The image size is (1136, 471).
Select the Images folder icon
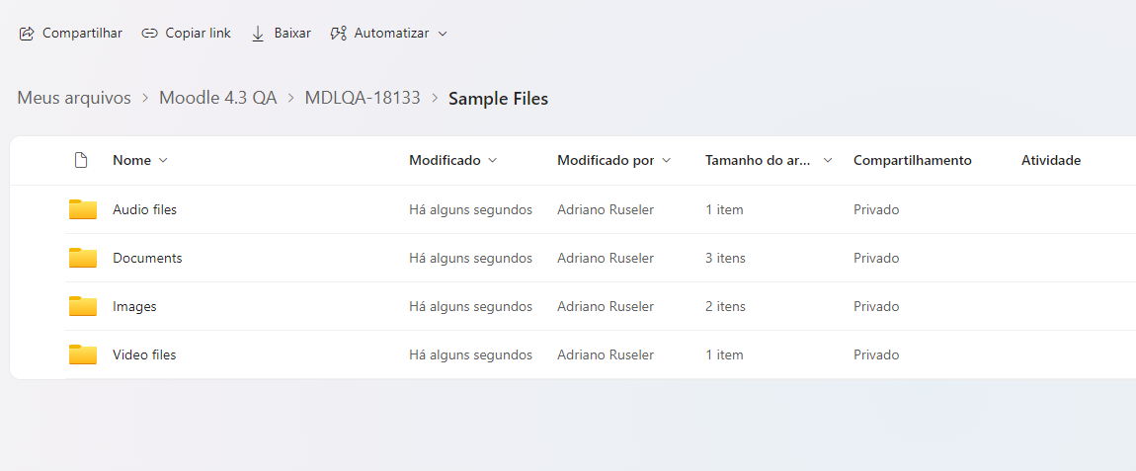tap(83, 306)
